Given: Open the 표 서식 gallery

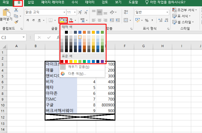Looking at the screenshot, I should (x=181, y=16).
